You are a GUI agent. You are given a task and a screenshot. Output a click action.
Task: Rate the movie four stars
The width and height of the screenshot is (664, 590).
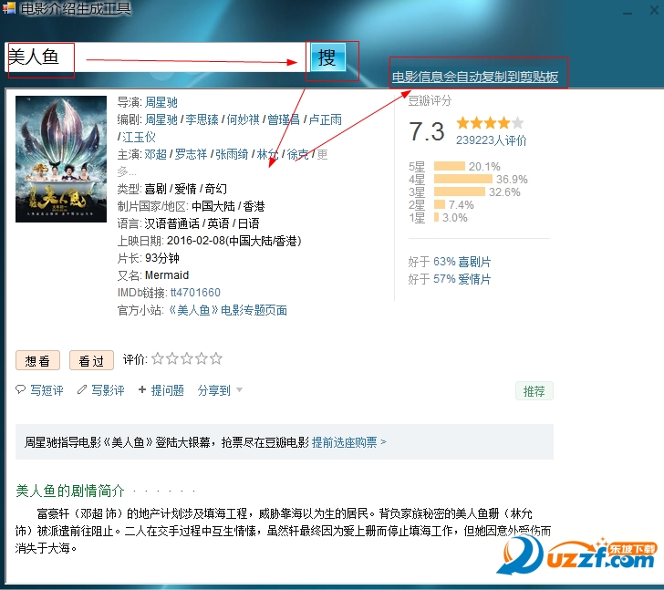click(202, 359)
